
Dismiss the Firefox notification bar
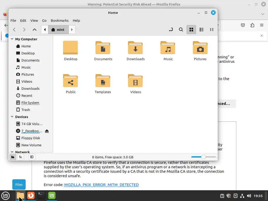pos(262,36)
